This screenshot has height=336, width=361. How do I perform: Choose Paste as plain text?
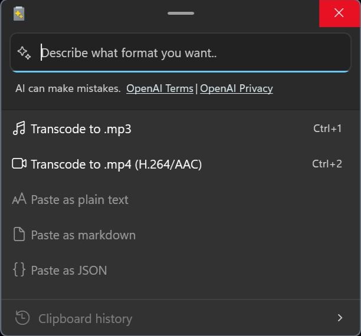click(178, 199)
